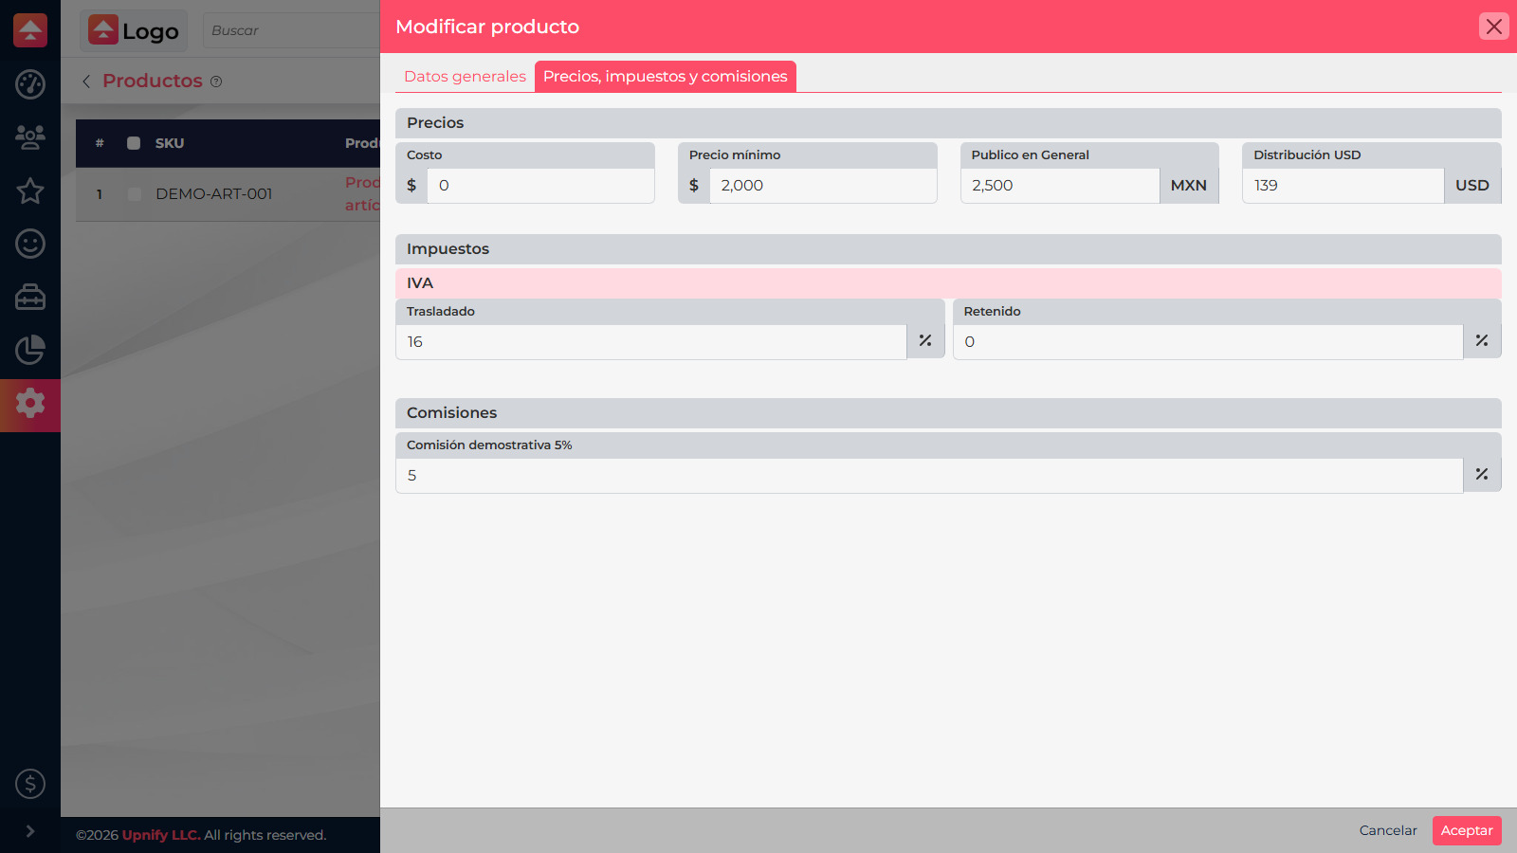Open the contacts people icon in sidebar
Screen dimensions: 1517x853
pos(30,137)
